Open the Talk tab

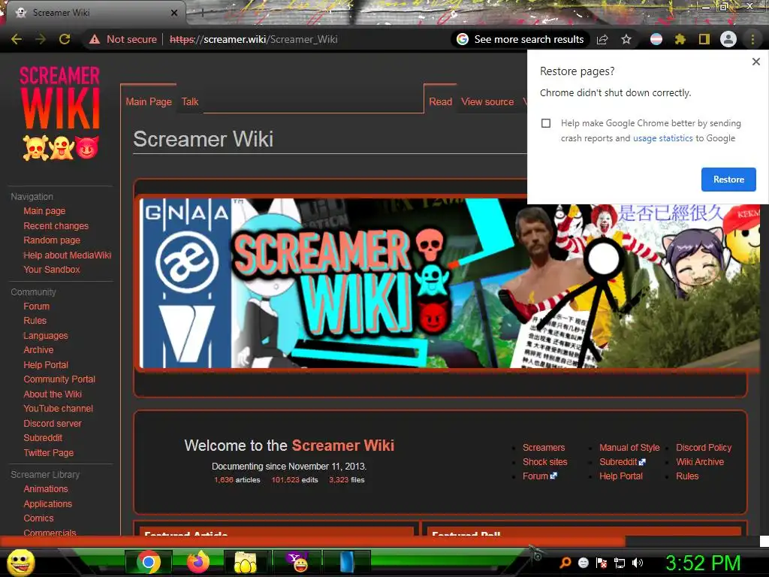[x=190, y=101]
